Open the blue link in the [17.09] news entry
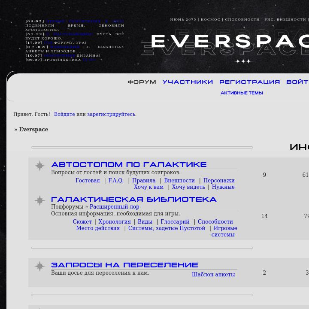Screen dimensions: 309x309 pos(48,42)
